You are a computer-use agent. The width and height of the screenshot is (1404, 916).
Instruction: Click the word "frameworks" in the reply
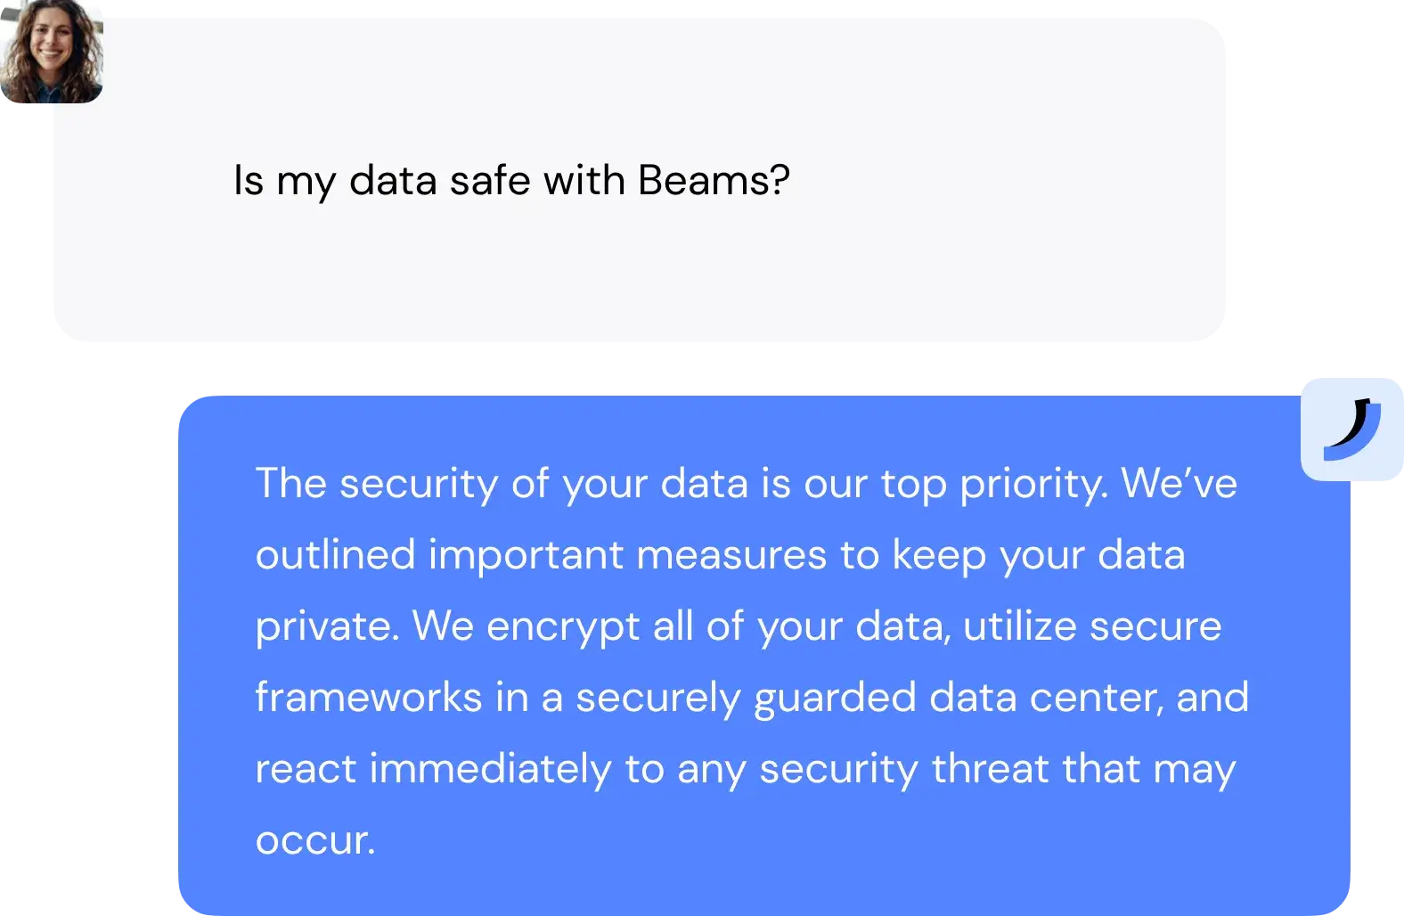[369, 697]
